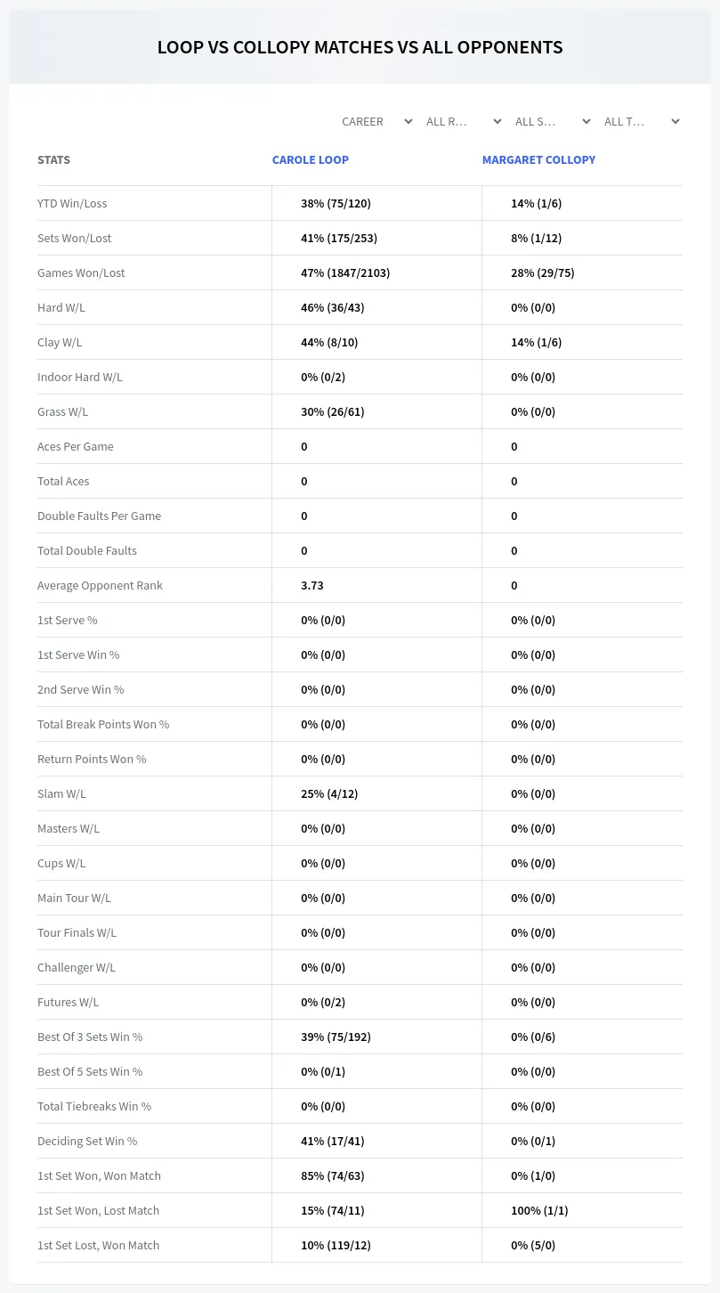Expand the ALL T... filter dropdown

click(x=642, y=121)
